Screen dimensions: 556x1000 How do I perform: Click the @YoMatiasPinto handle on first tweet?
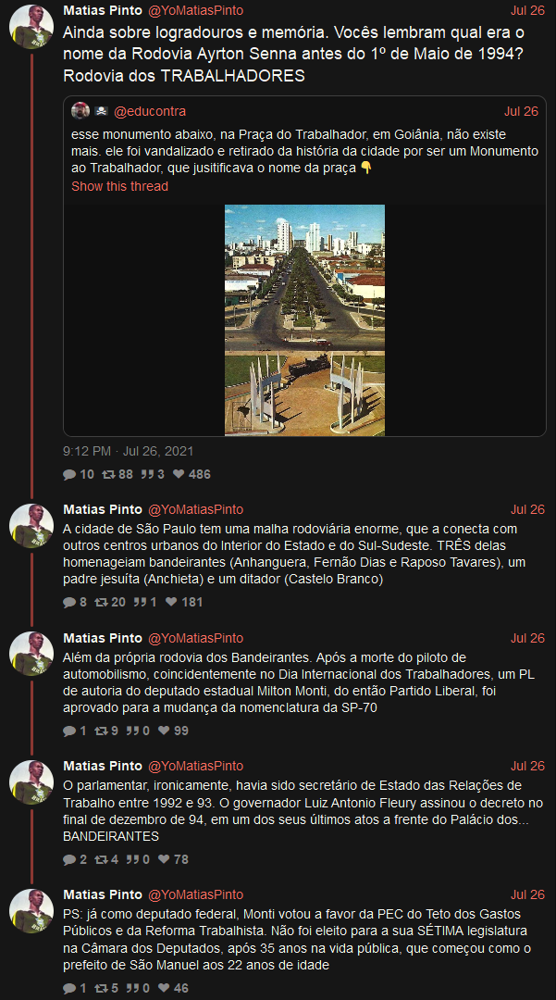click(x=195, y=11)
